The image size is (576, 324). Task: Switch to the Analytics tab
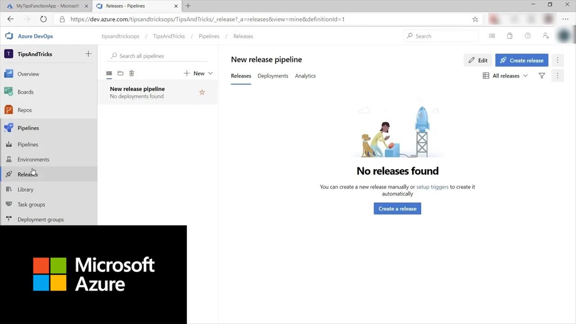click(305, 76)
